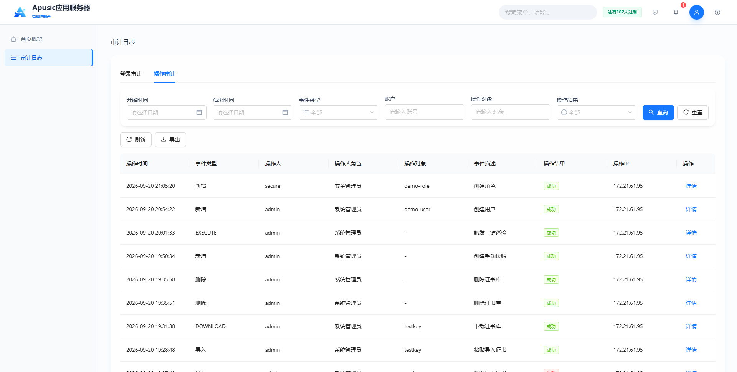Click the security shield icon in header
This screenshot has height=372, width=737.
[655, 12]
